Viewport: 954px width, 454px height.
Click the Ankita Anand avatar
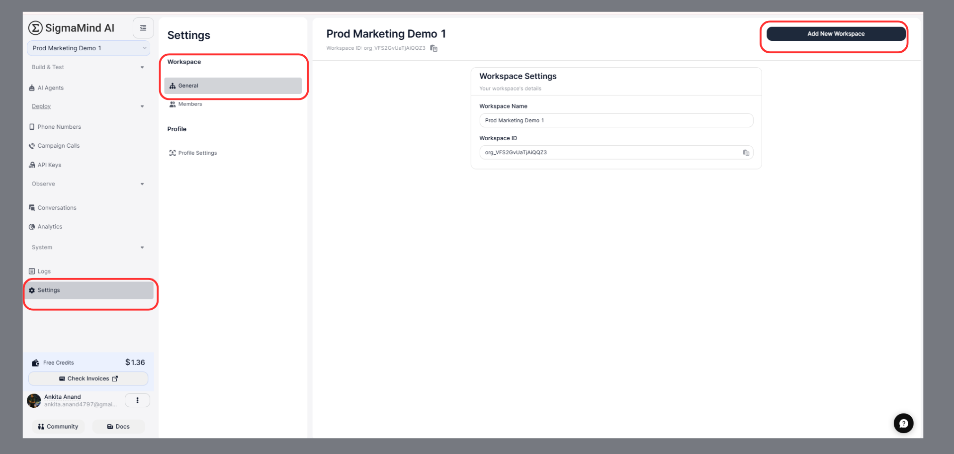click(x=34, y=401)
